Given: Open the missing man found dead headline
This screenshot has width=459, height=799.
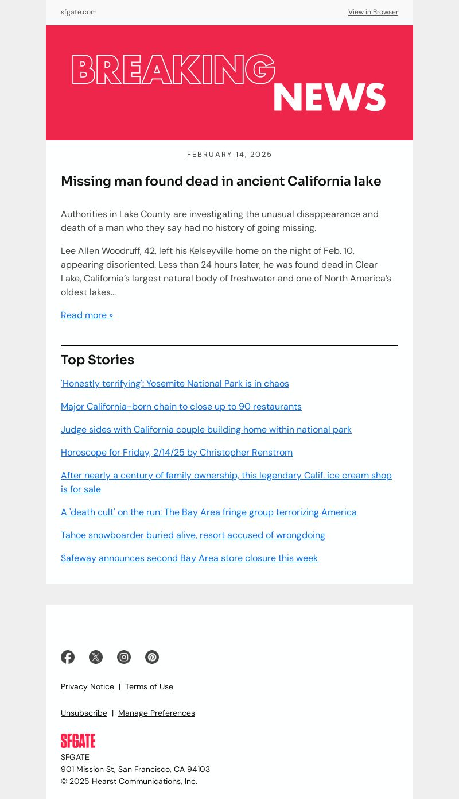Looking at the screenshot, I should click(x=221, y=181).
